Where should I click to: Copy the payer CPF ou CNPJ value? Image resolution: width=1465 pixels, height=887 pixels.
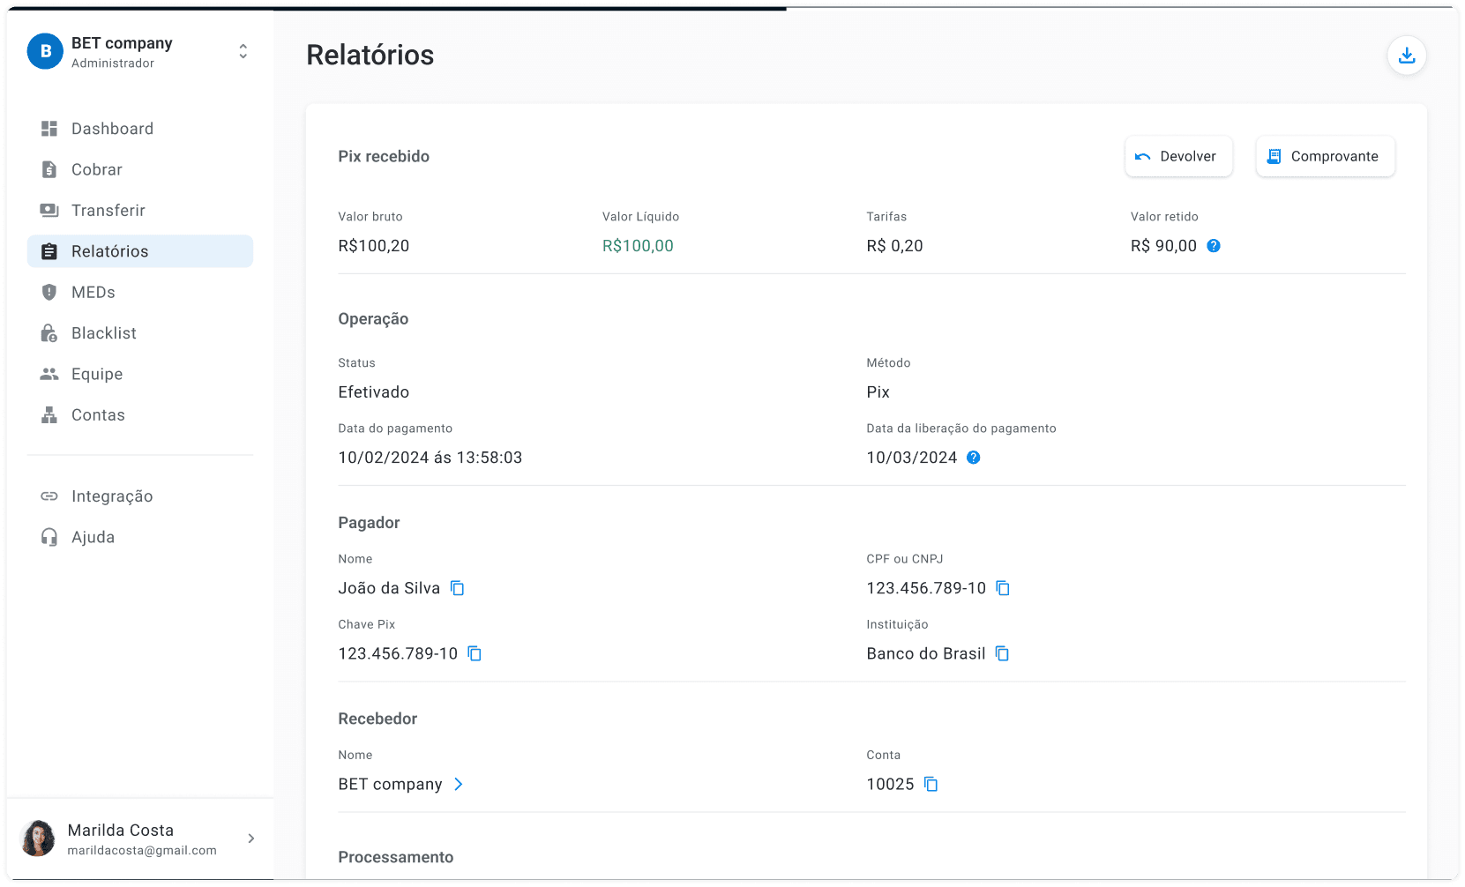point(1003,588)
